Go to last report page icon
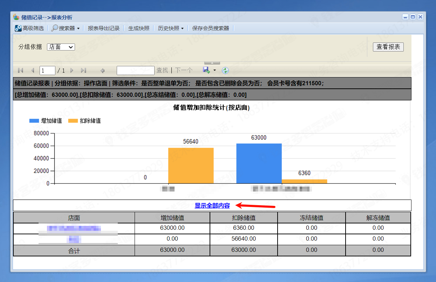Viewport: 436px width, 282px height. point(83,70)
